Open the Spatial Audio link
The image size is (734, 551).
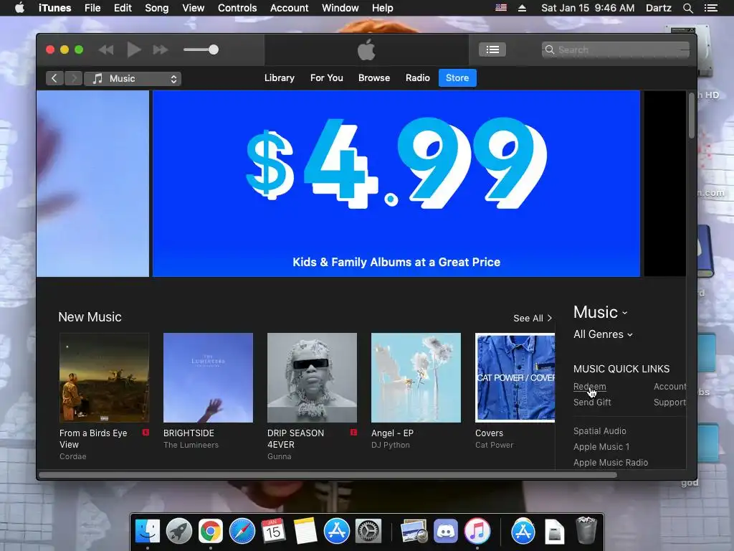pyautogui.click(x=600, y=431)
